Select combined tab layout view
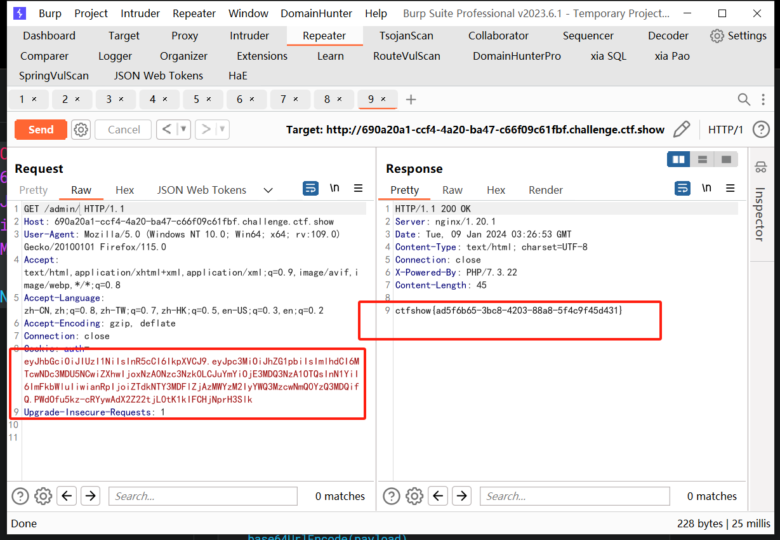The height and width of the screenshot is (540, 780). [726, 159]
